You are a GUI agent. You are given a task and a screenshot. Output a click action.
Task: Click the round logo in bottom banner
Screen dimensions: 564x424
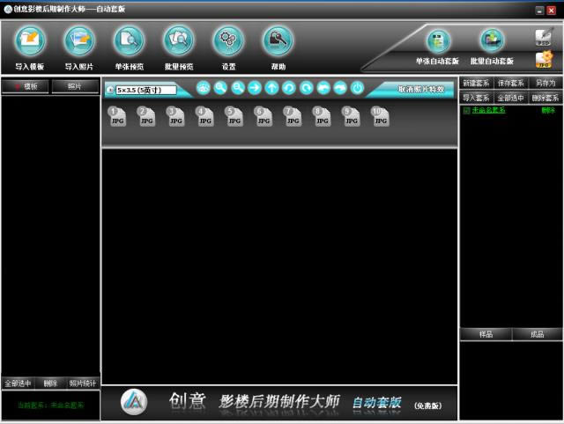tap(133, 402)
